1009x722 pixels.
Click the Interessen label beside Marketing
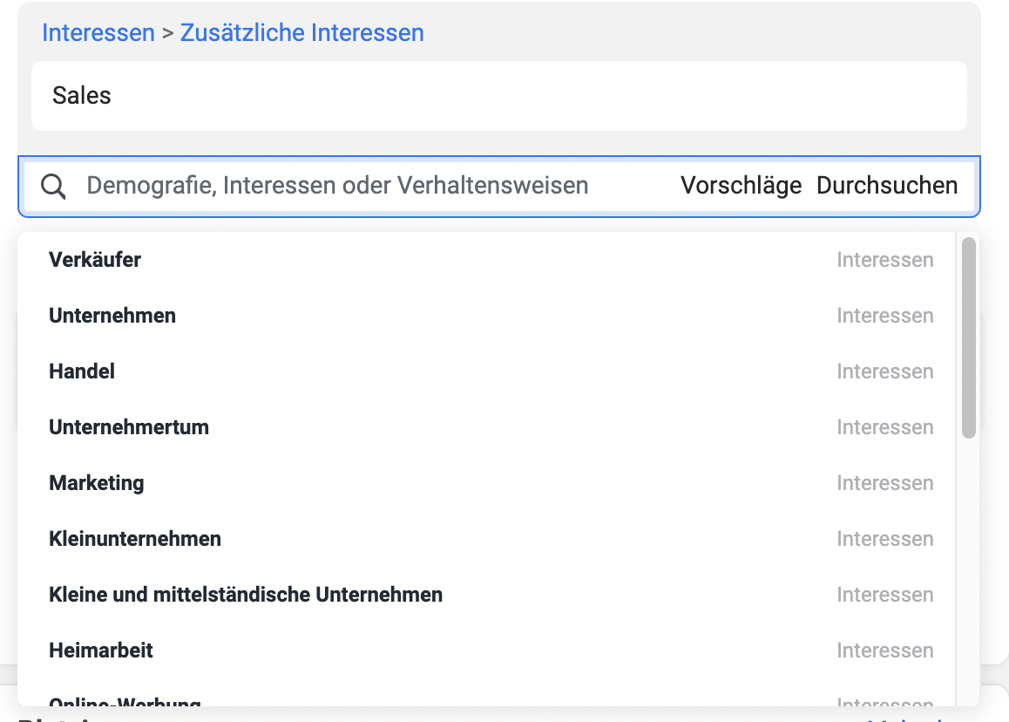coord(884,483)
